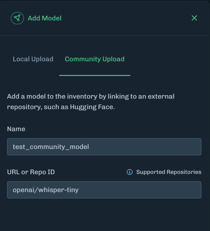This screenshot has width=210, height=231.
Task: Click the Name field label
Action: pyautogui.click(x=16, y=129)
